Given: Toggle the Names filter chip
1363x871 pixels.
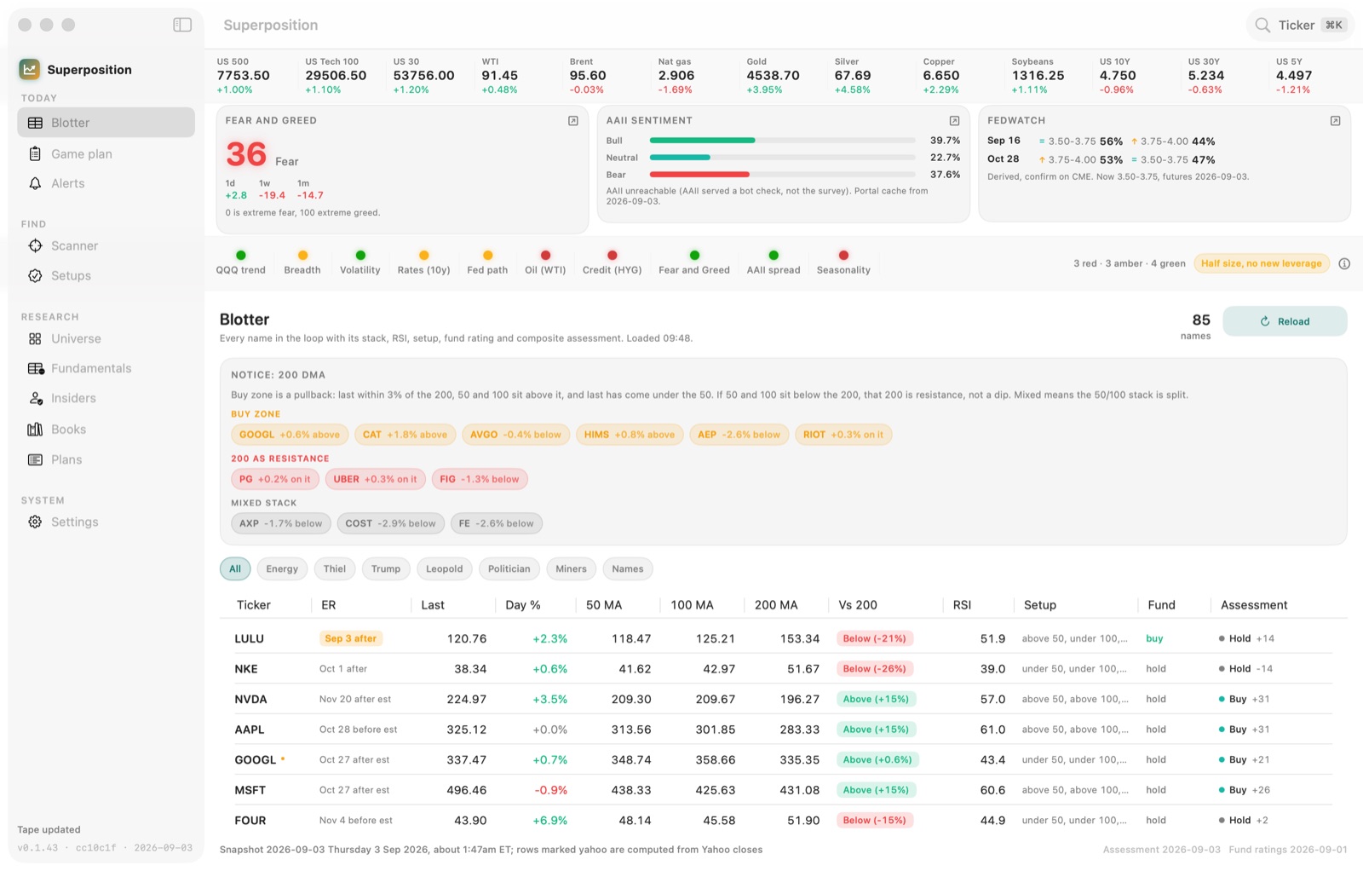Looking at the screenshot, I should (628, 568).
